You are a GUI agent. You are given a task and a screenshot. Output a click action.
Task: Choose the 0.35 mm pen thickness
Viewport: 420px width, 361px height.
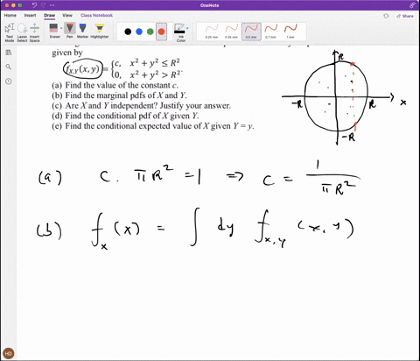point(232,32)
